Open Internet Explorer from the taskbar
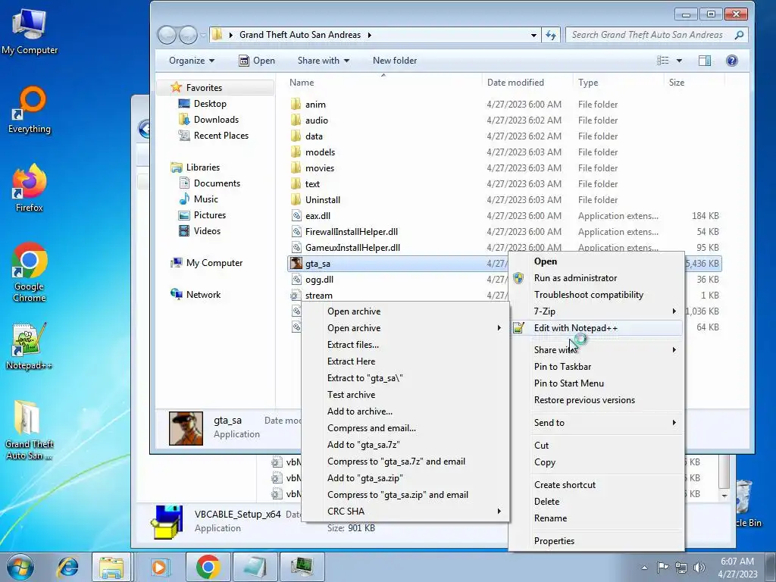The image size is (776, 582). [x=67, y=567]
